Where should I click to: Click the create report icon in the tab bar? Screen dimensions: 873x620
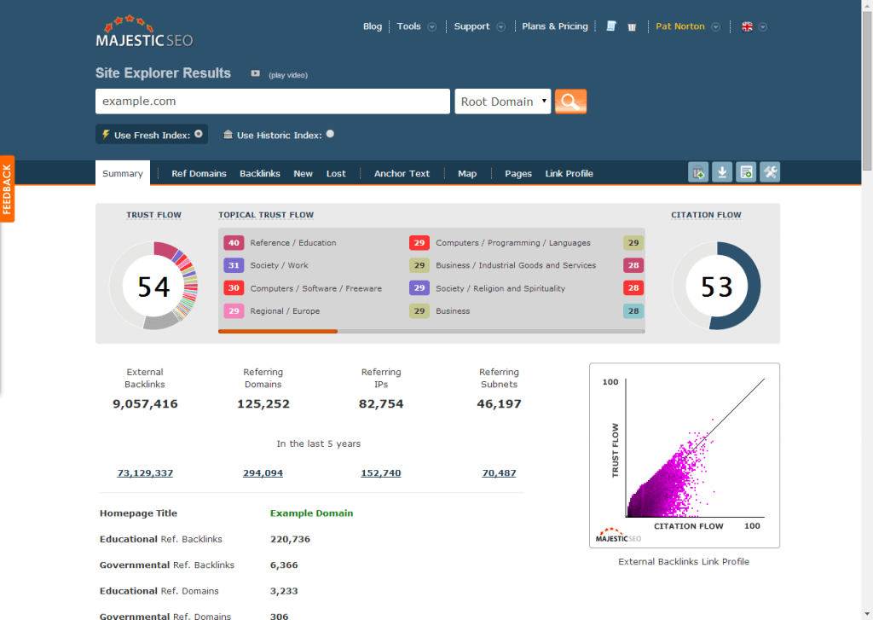click(746, 172)
